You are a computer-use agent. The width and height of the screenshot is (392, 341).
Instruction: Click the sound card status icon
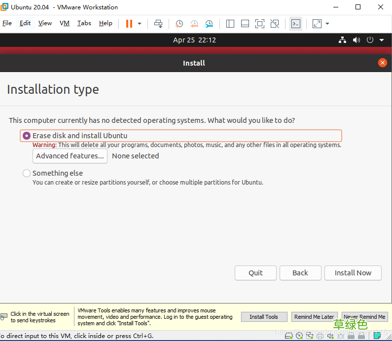tap(330, 336)
